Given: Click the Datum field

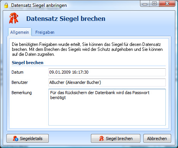Looking at the screenshot, I should tap(107, 72).
